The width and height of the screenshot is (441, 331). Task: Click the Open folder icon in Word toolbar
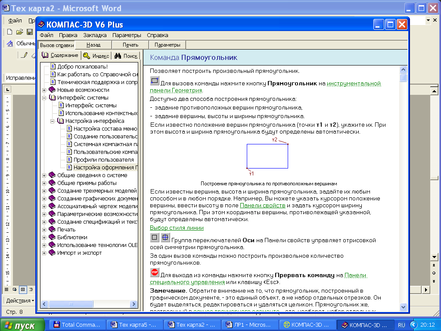pyautogui.click(x=19, y=32)
